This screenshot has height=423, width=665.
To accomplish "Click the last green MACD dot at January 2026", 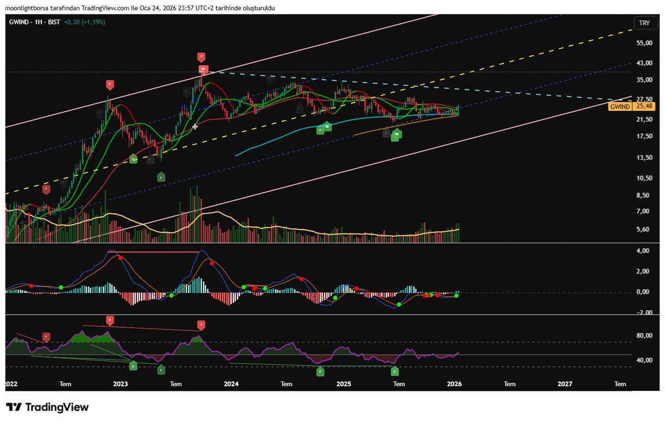I will click(456, 295).
